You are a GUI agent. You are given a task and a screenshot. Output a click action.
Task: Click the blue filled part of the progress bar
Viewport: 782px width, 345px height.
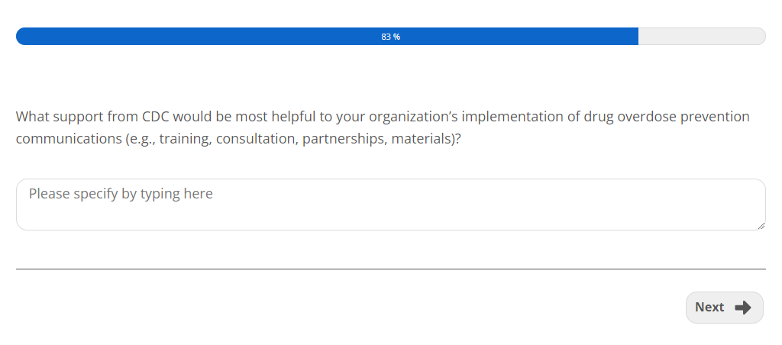click(x=229, y=37)
